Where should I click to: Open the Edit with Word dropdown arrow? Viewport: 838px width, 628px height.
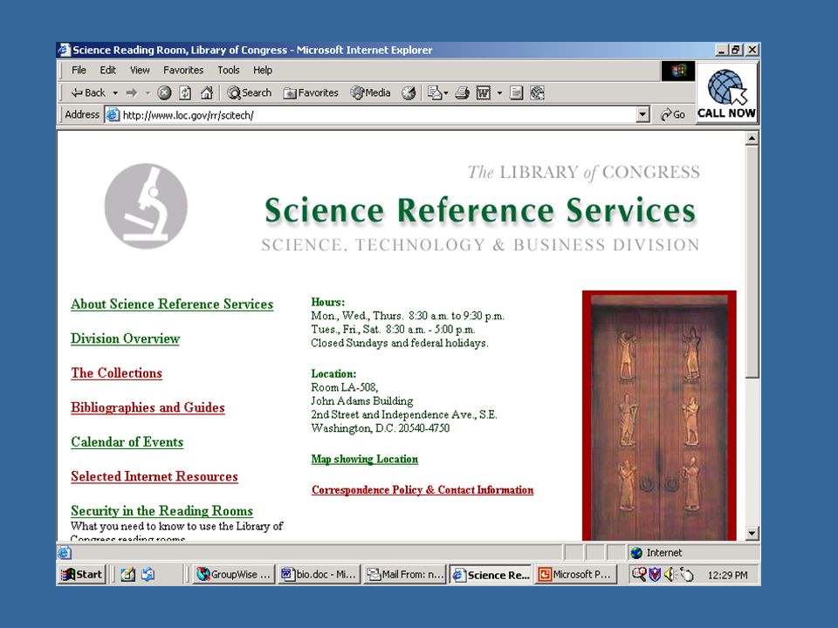[x=499, y=93]
